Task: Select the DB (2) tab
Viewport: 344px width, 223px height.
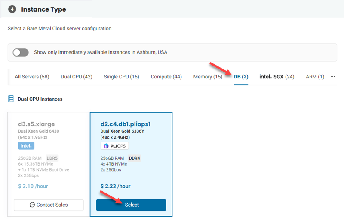Action: point(241,77)
